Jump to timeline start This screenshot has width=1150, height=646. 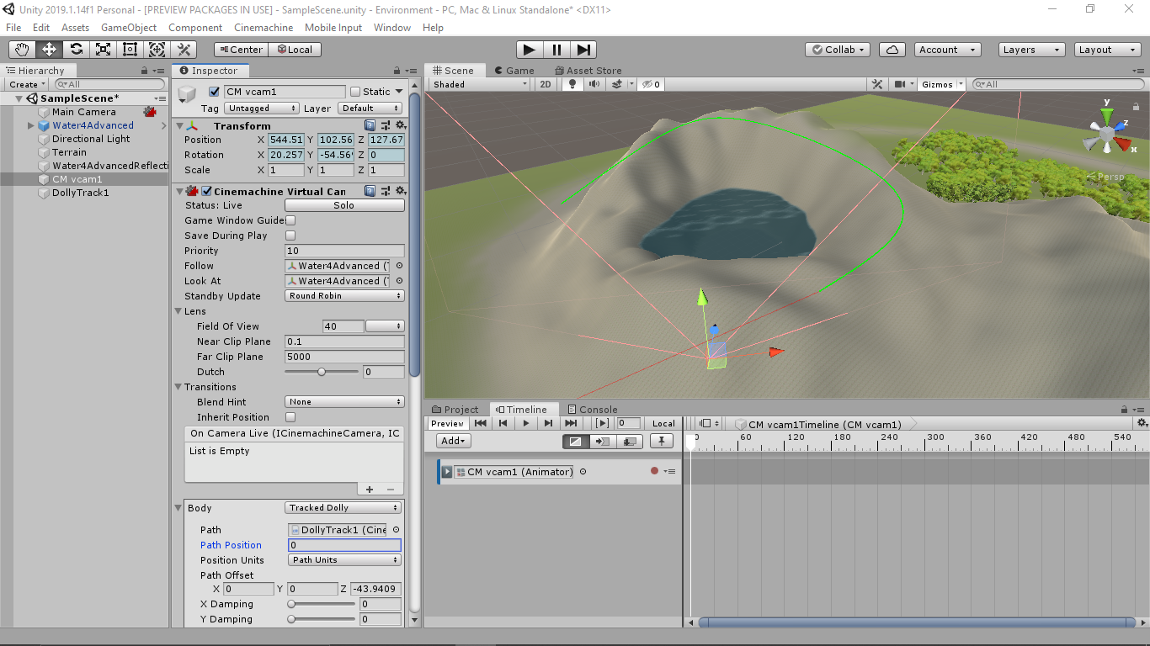480,423
